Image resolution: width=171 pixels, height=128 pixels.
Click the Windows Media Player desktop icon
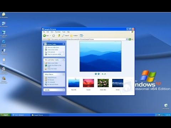click(4, 71)
